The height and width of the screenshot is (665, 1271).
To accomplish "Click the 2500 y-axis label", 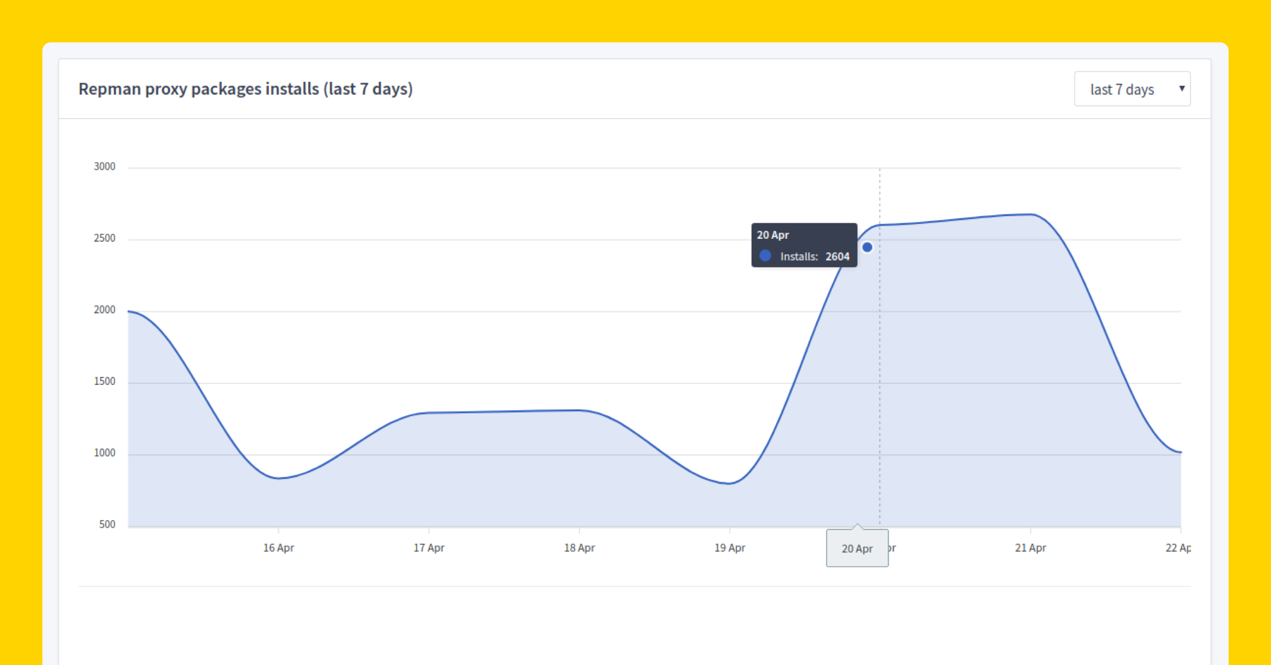I will (x=104, y=238).
